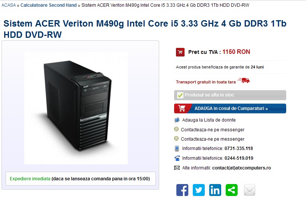
Task: Share on LinkedIn icon
Action: [215, 190]
